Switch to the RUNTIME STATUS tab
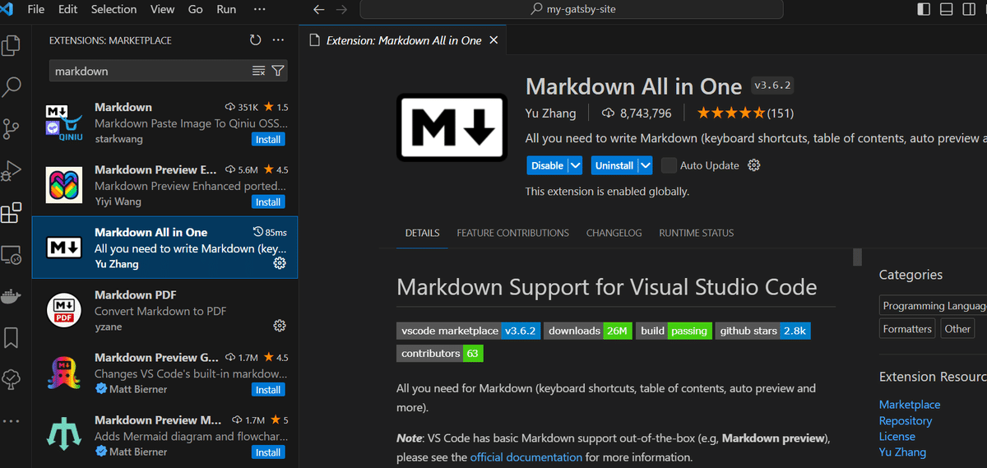 tap(696, 233)
